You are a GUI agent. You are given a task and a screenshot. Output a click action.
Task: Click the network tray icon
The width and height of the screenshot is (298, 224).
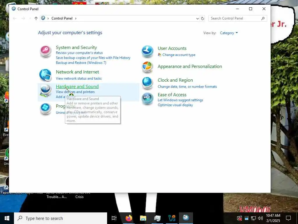pos(253,218)
